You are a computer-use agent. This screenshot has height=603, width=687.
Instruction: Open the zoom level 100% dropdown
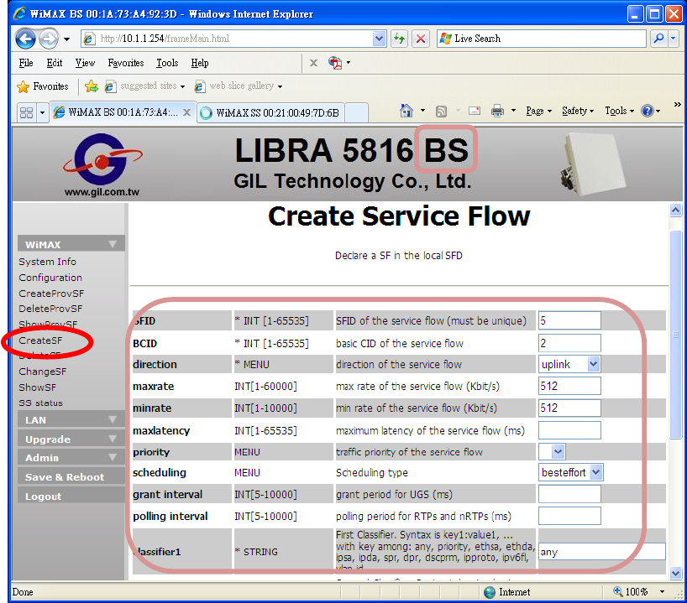coord(663,592)
